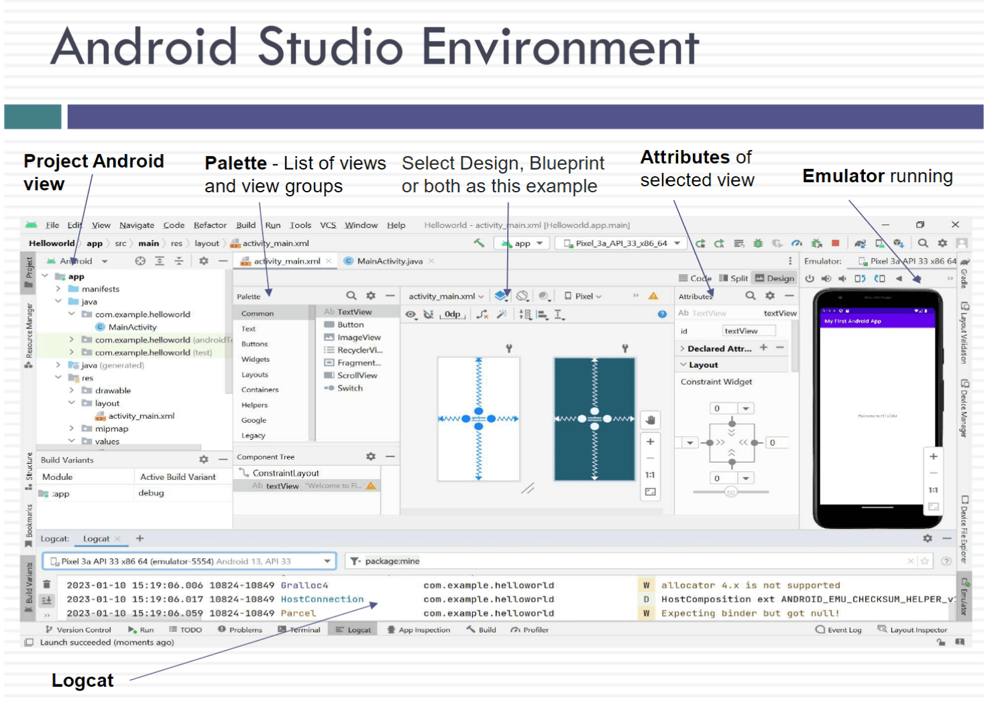Click the Select Opened File target icon
Viewport: 996px width, 709px height.
pos(140,261)
